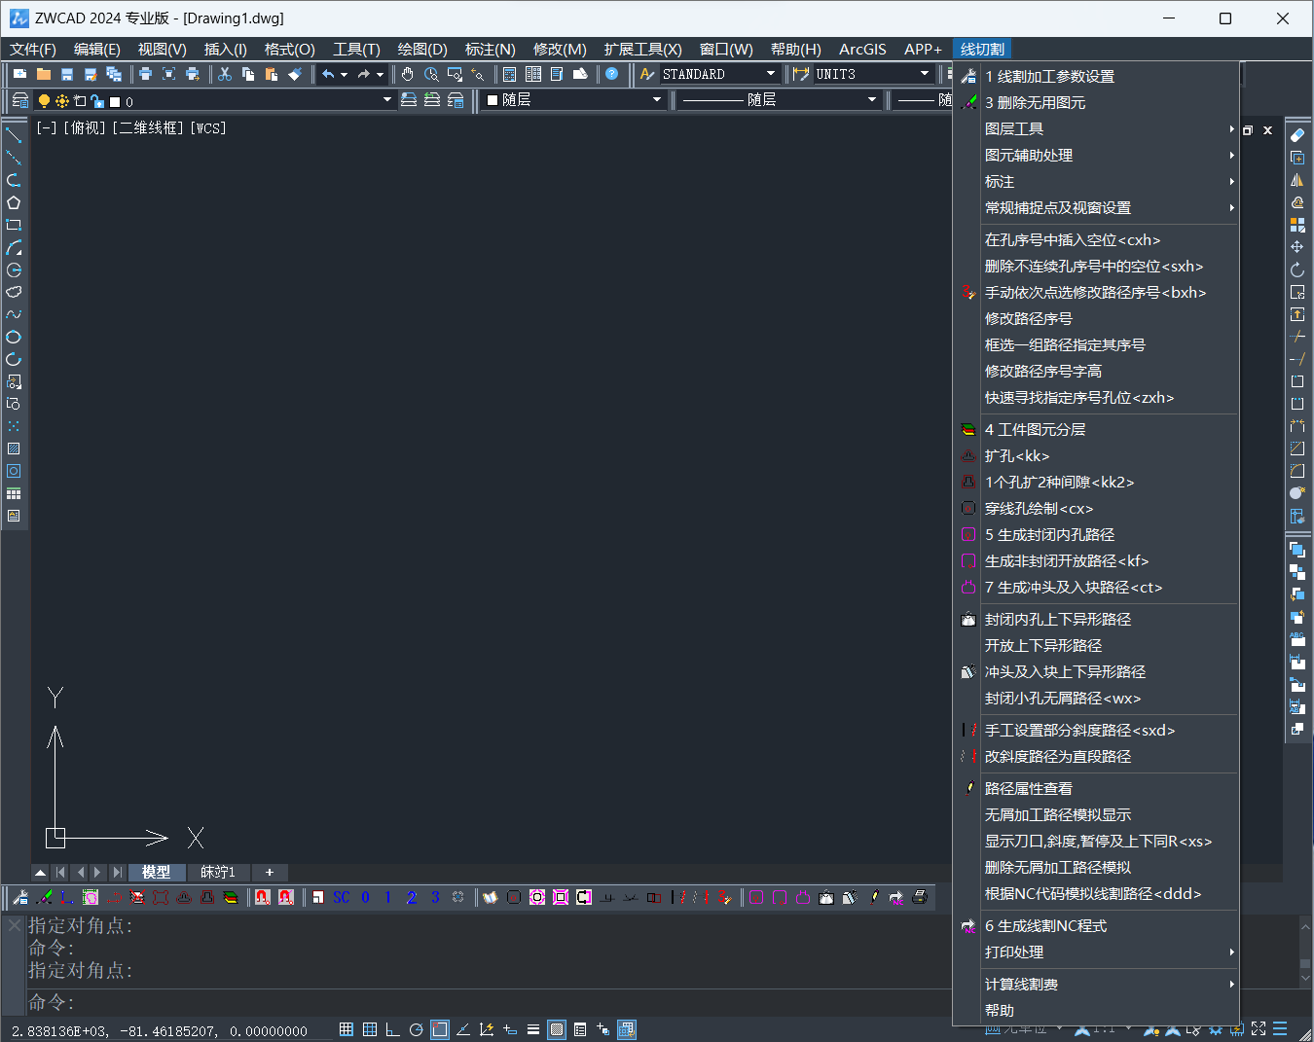Screen dimensions: 1314x1042
Task: Toggle Lineweight display in status bar
Action: click(x=533, y=1029)
